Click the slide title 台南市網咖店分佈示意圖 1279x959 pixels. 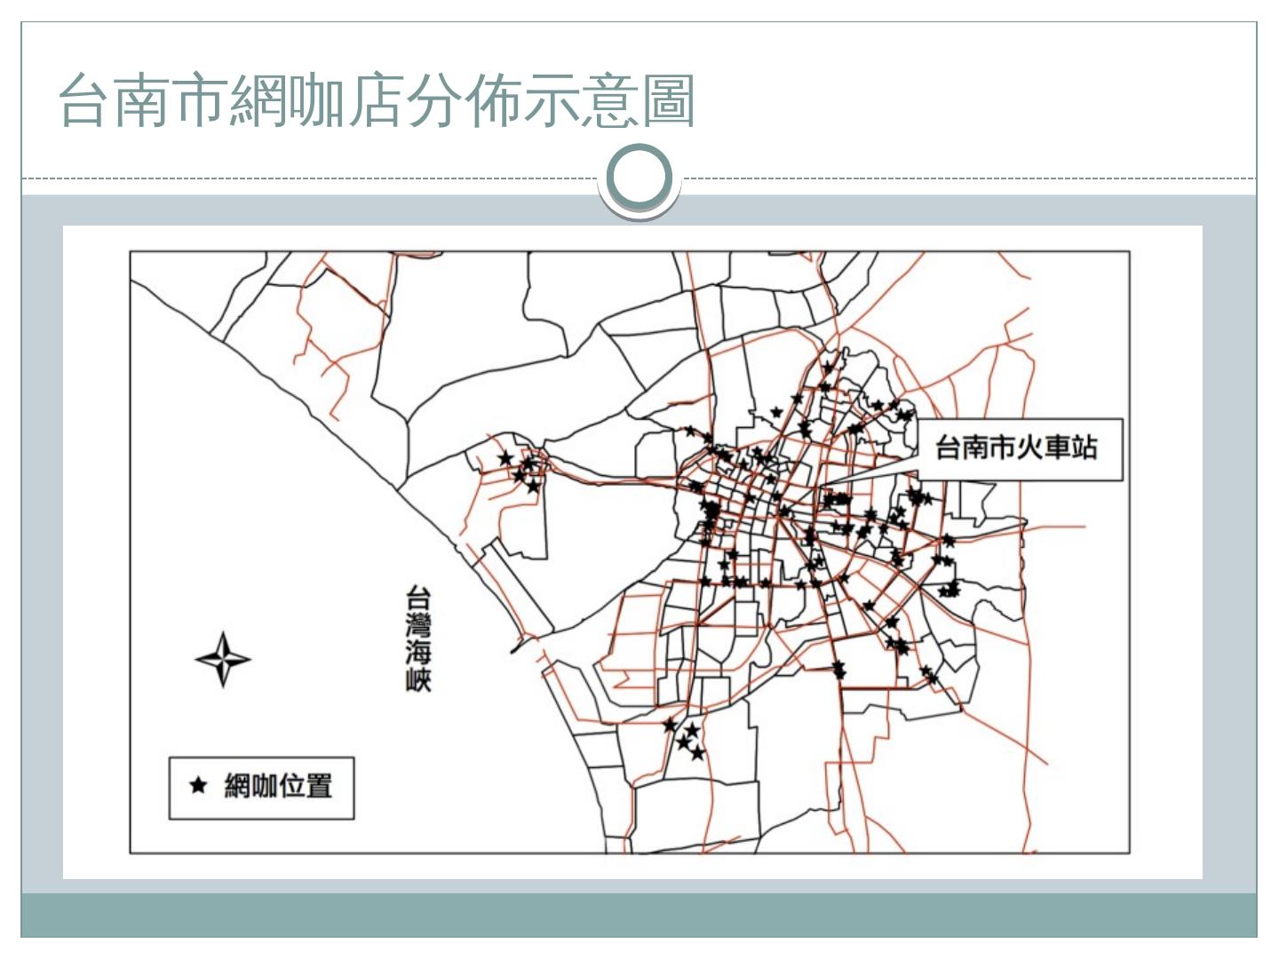[x=376, y=100]
